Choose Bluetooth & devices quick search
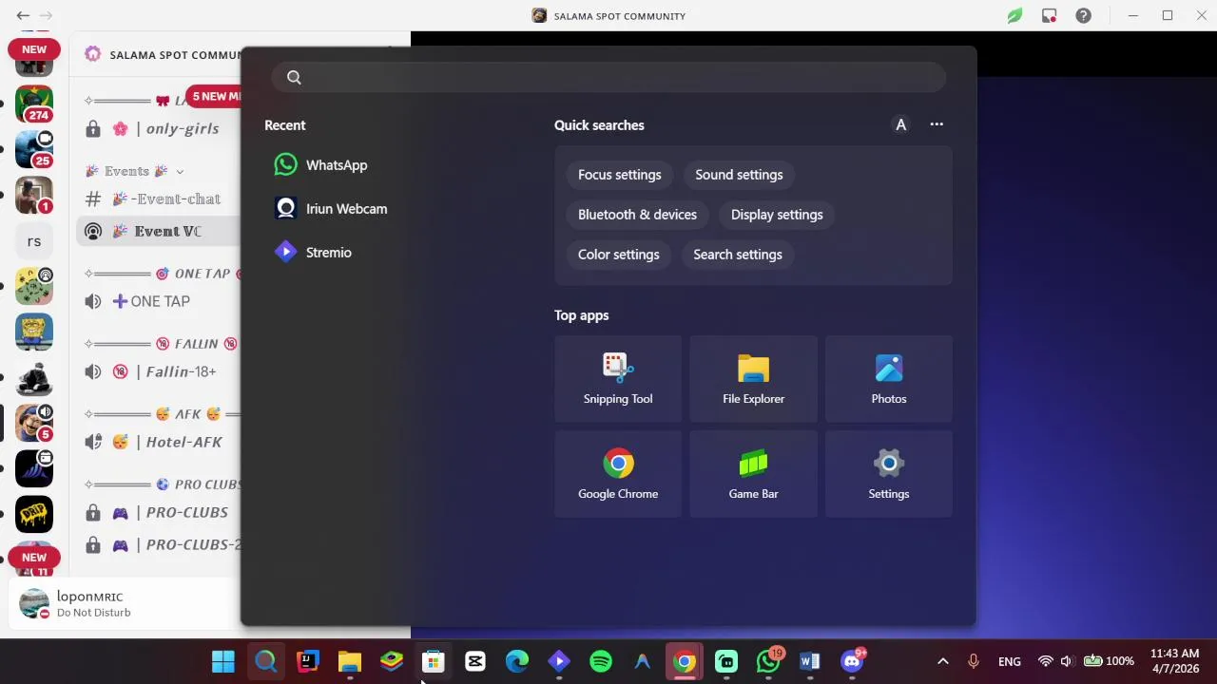This screenshot has height=684, width=1217. tap(637, 215)
